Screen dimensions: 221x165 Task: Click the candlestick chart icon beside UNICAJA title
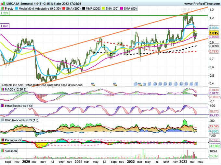point(3,3)
